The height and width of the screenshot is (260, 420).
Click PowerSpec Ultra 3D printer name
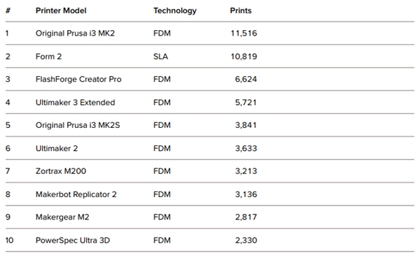73,240
